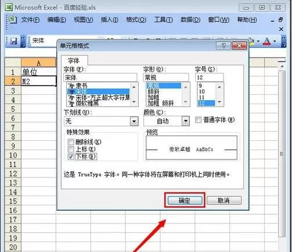The height and width of the screenshot is (252, 292).
Task: Open the 帮助(H) menu
Action: tap(247, 20)
